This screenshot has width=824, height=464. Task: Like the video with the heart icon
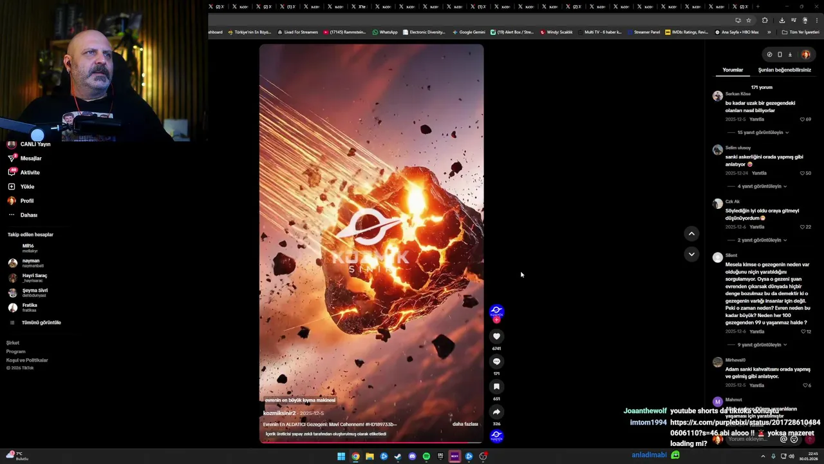496,336
